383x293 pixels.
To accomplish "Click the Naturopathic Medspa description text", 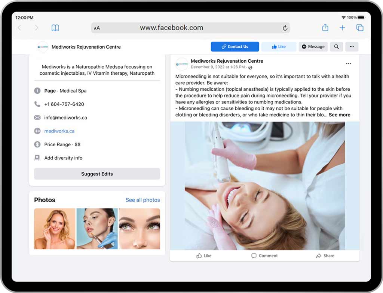I will click(x=97, y=70).
